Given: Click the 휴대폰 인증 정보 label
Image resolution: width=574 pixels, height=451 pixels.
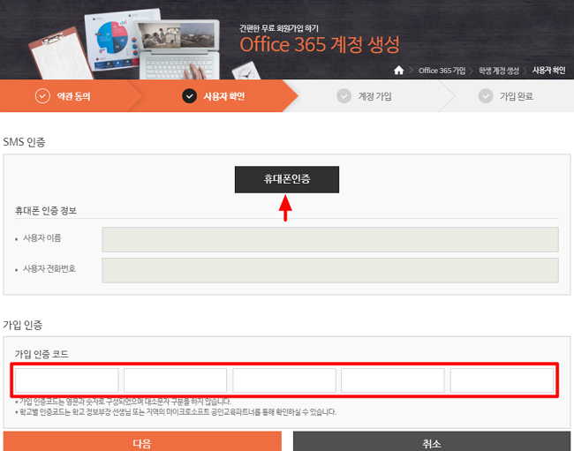Looking at the screenshot, I should point(46,211).
